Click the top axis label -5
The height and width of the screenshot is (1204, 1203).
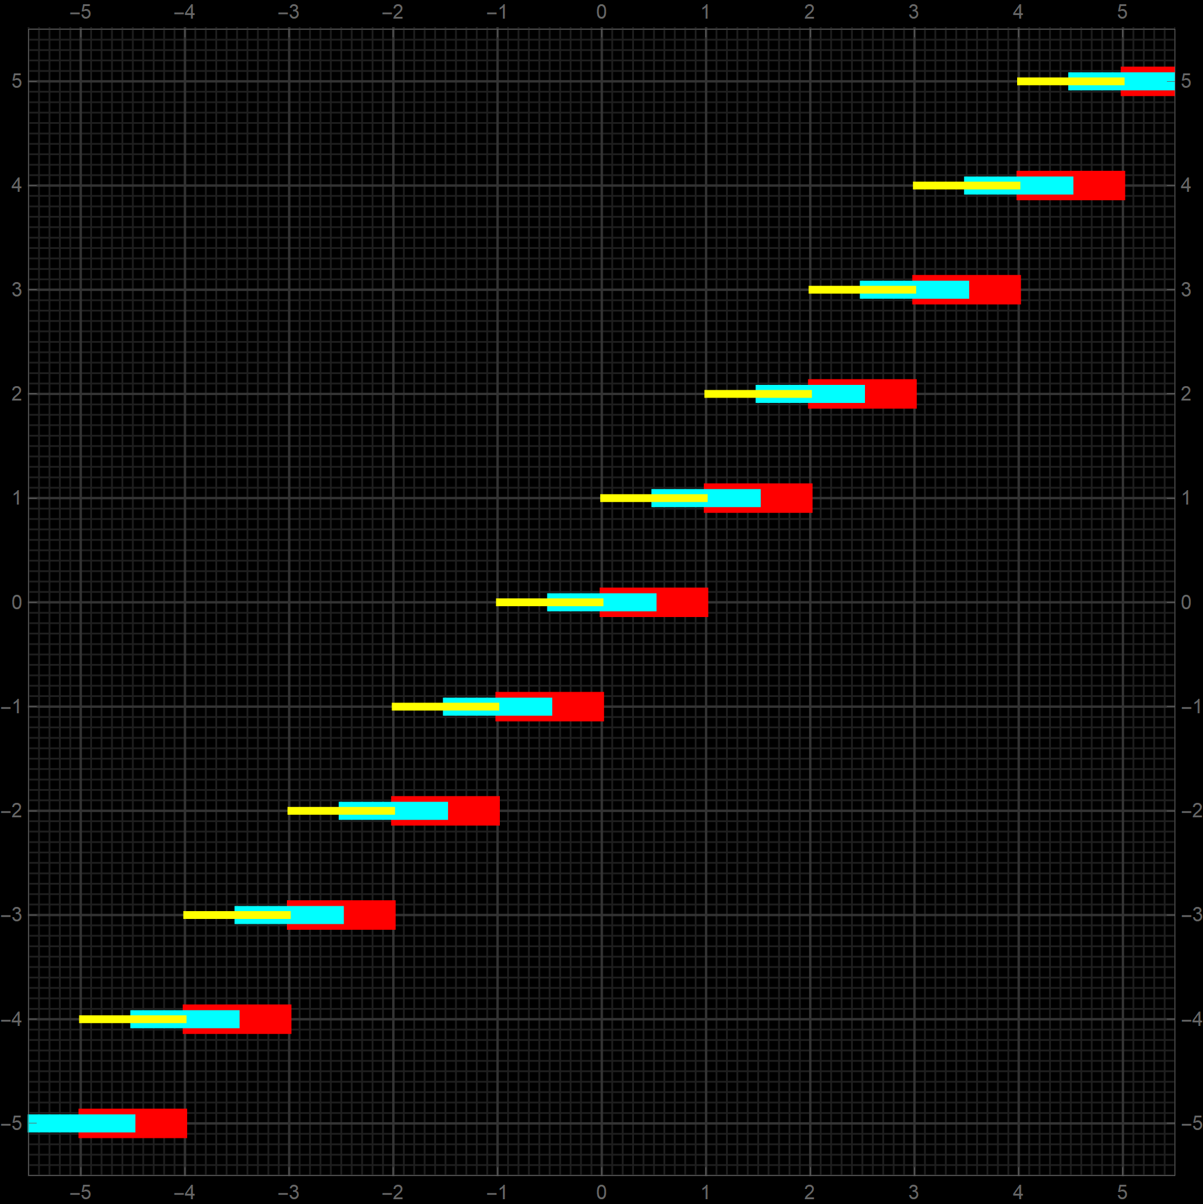(81, 12)
